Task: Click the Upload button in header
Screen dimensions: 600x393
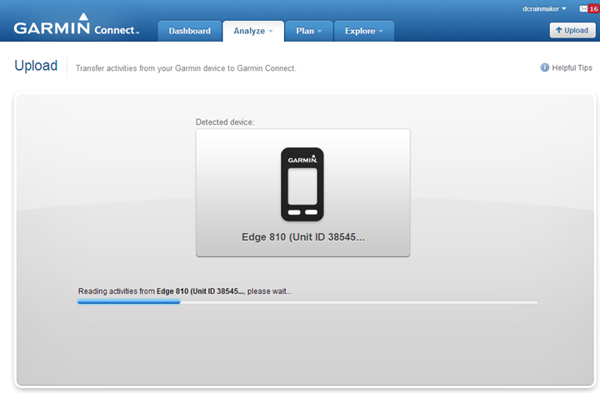Action: (x=572, y=30)
